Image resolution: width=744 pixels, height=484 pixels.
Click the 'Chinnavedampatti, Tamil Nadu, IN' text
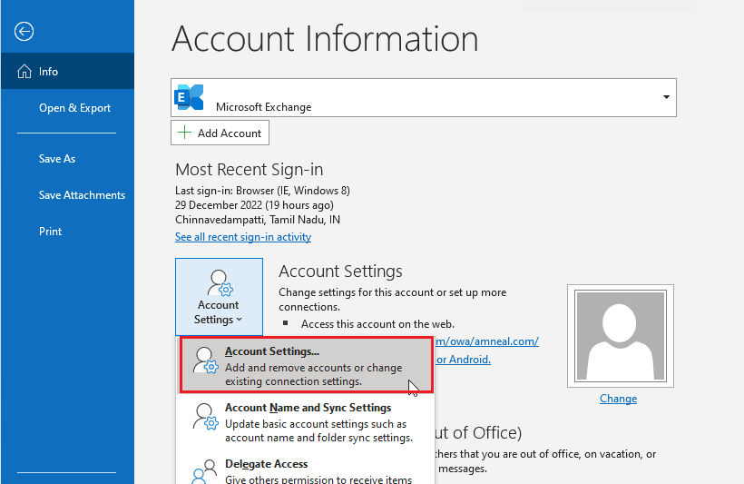tap(258, 220)
